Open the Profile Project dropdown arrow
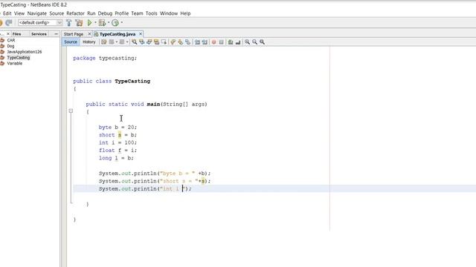 pos(122,23)
